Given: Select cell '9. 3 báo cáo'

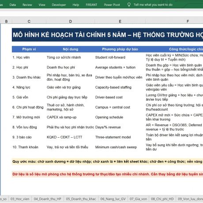Looking at the screenshot, I should (29, 137).
